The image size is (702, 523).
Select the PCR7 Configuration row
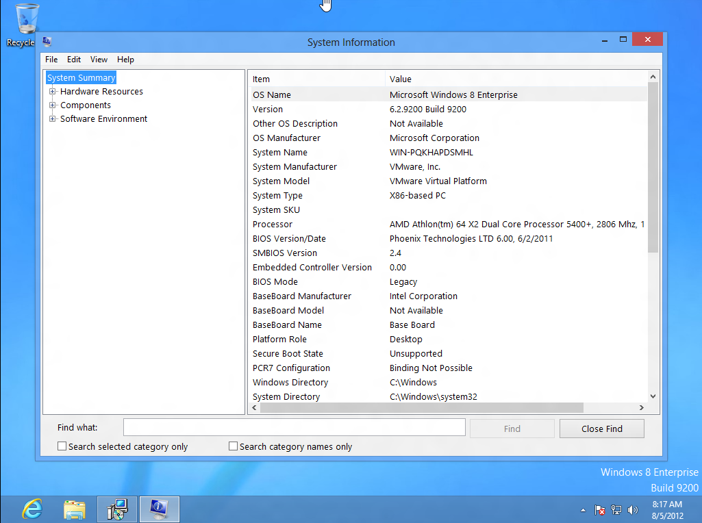(x=448, y=368)
